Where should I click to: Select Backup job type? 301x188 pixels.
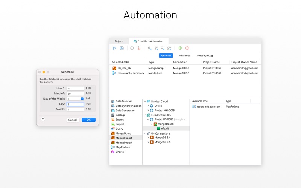(x=118, y=115)
